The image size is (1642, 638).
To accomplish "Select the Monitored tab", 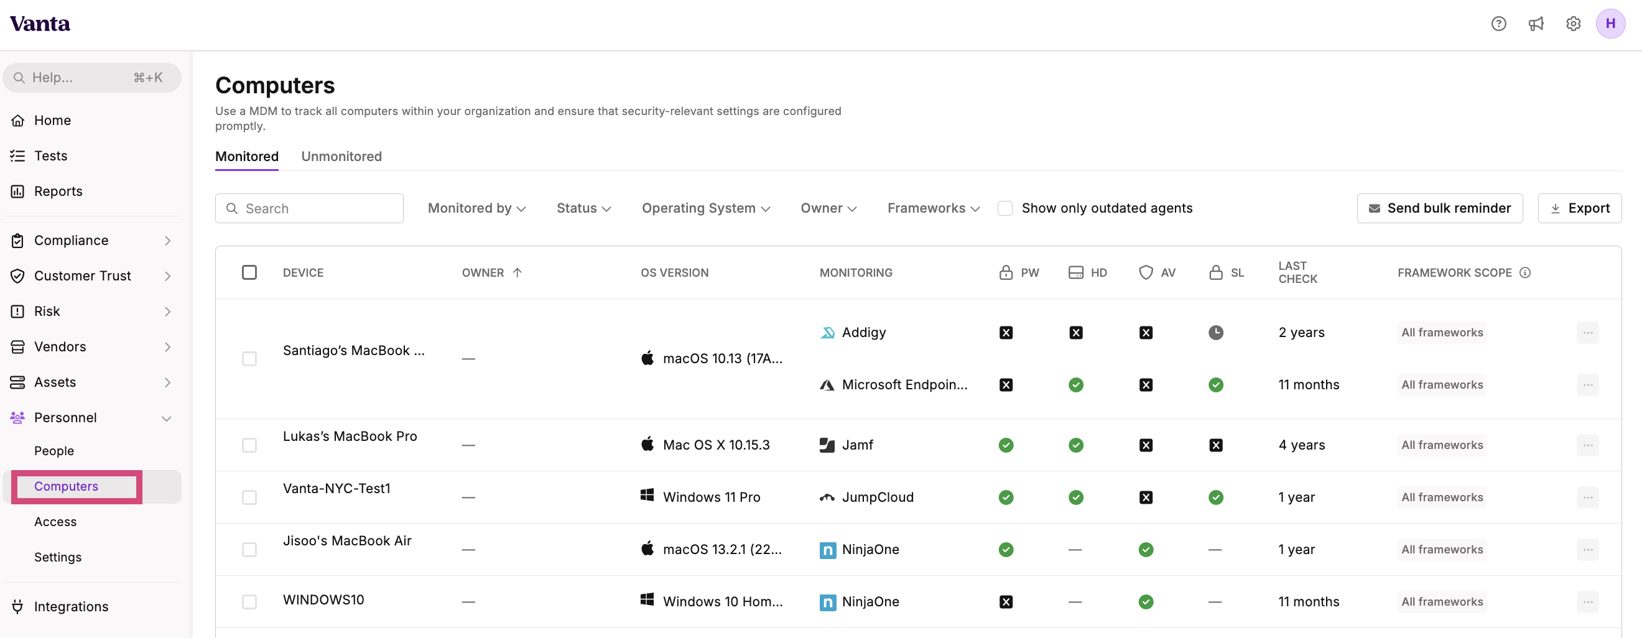I will click(x=247, y=157).
